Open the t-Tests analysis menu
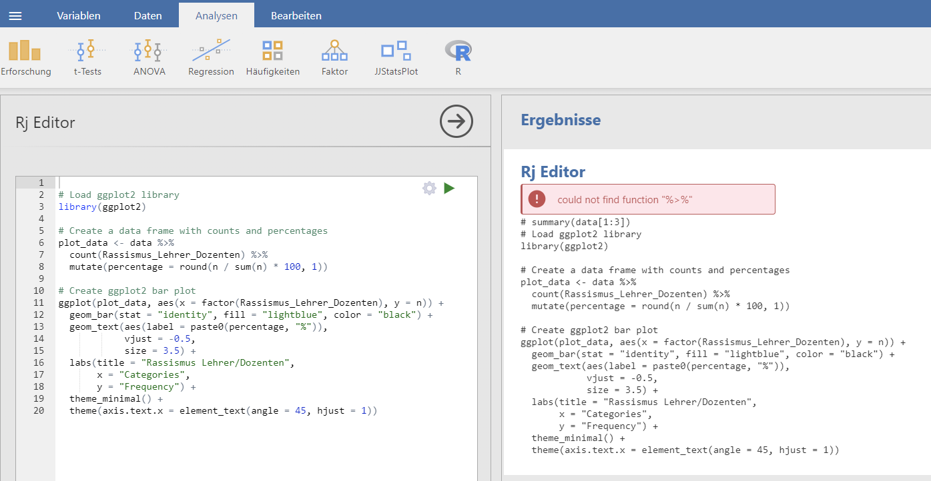 (87, 58)
